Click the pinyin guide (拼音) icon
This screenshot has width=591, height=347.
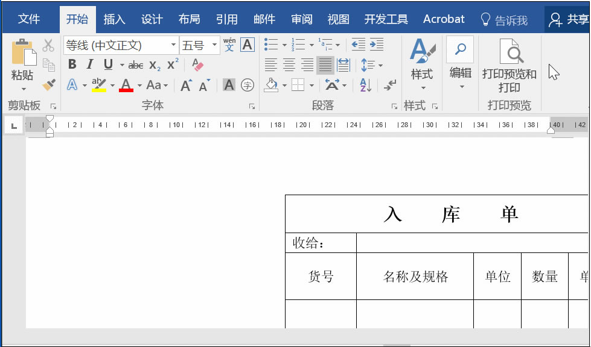click(228, 44)
